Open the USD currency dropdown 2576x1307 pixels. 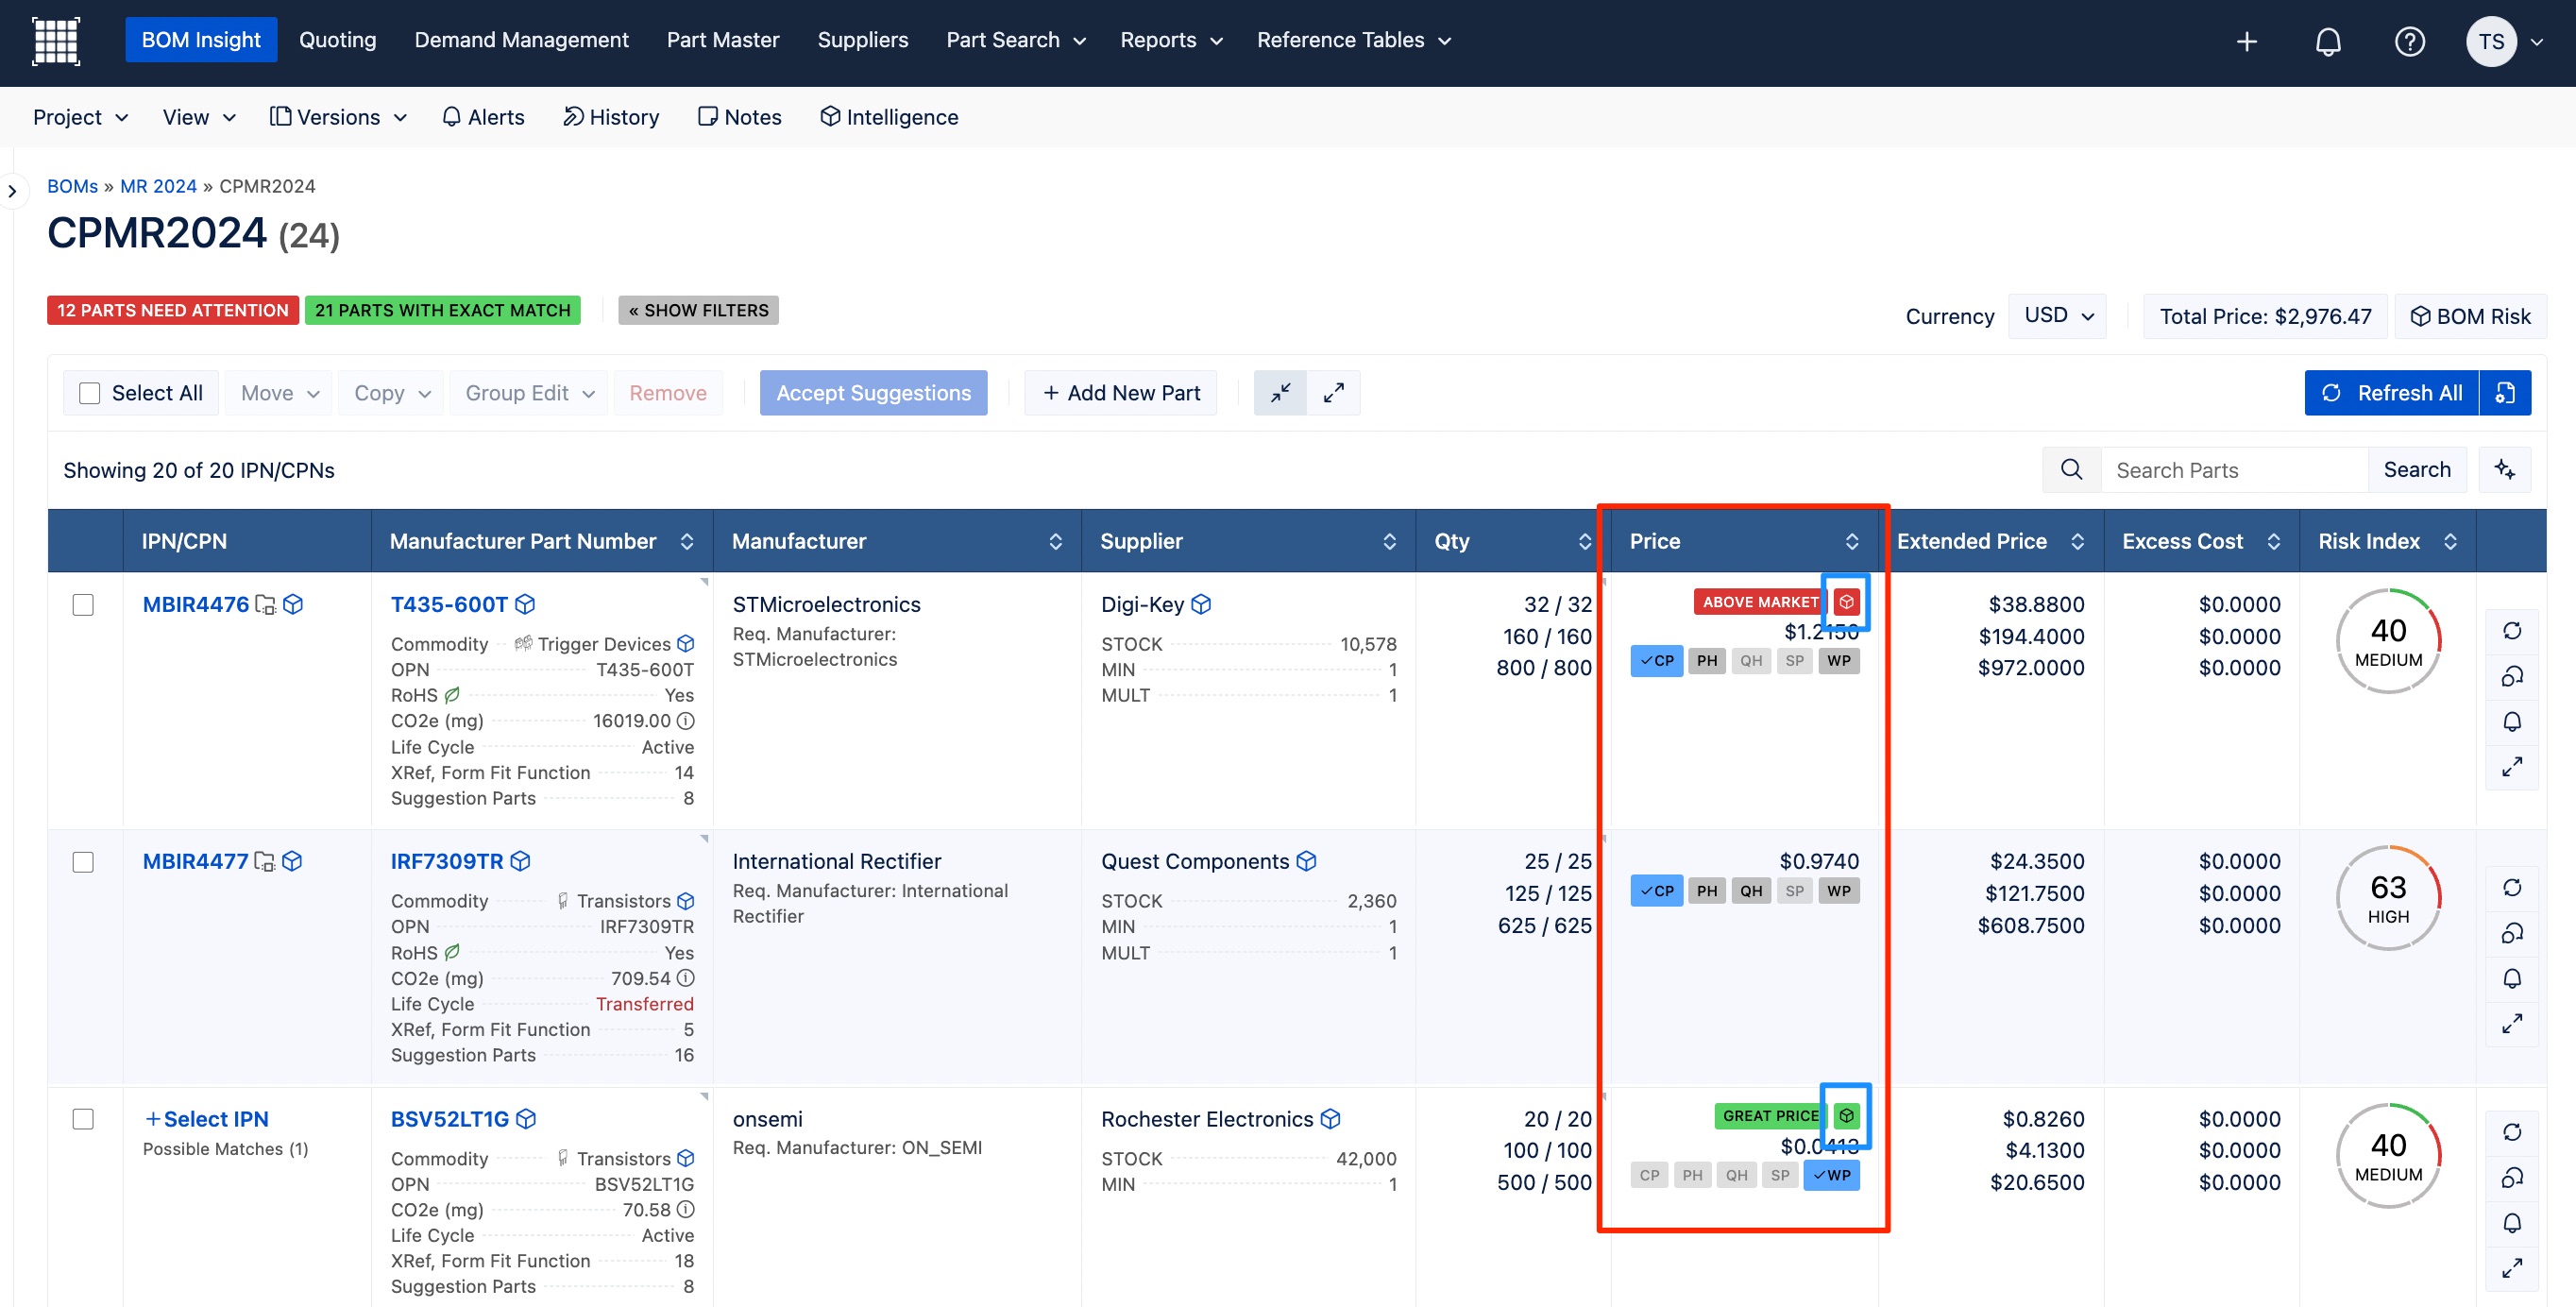(x=2058, y=315)
